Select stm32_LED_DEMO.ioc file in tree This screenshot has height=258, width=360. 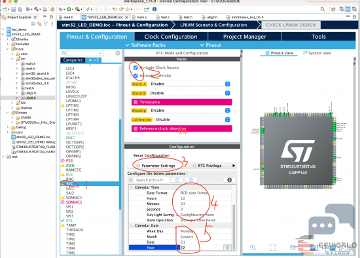coord(33,137)
